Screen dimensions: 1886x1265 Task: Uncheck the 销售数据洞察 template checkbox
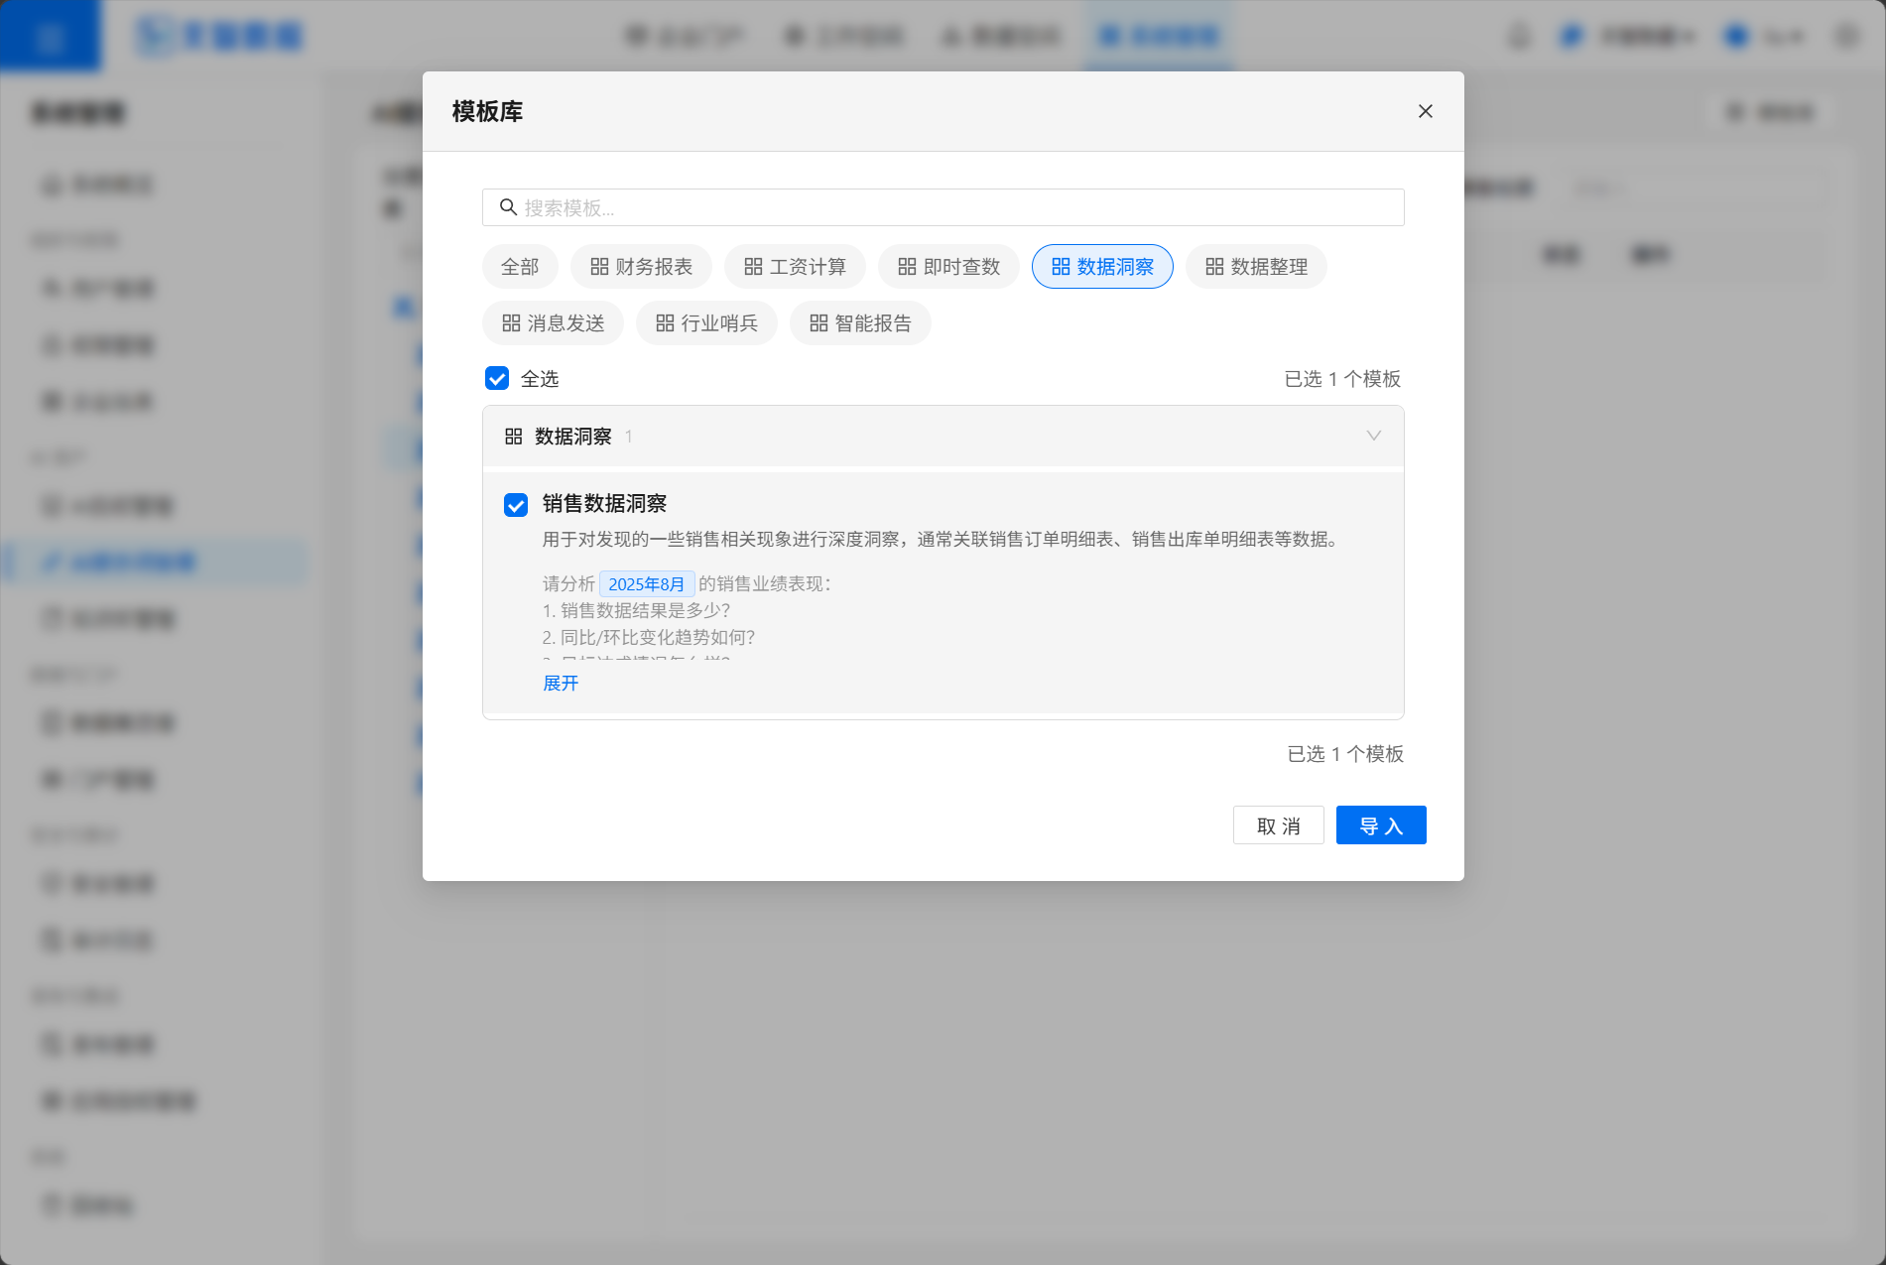point(516,505)
